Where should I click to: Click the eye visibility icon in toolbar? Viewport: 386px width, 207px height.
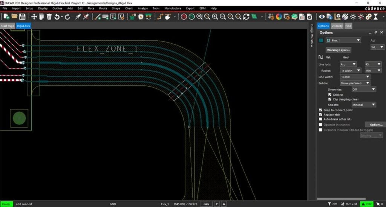tap(322, 17)
